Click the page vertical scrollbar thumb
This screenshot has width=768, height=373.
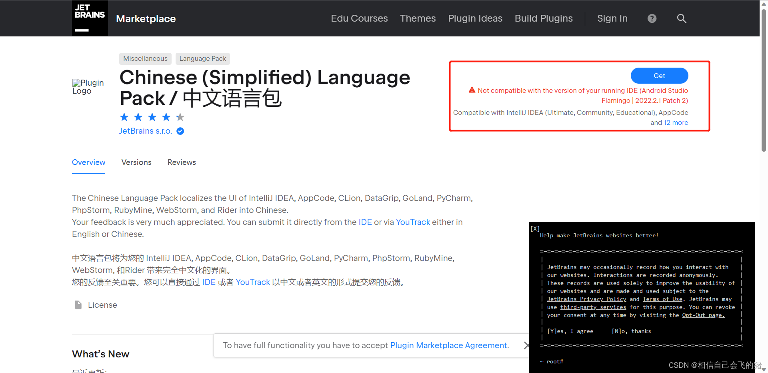(x=764, y=80)
